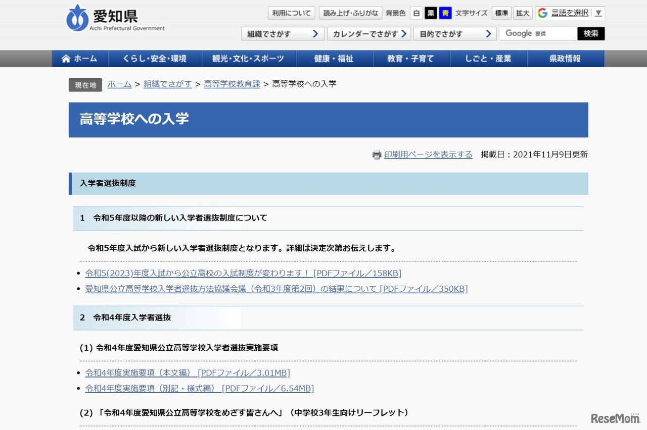
Task: Click the arrow icon on 組織でさがす
Action: click(x=315, y=33)
